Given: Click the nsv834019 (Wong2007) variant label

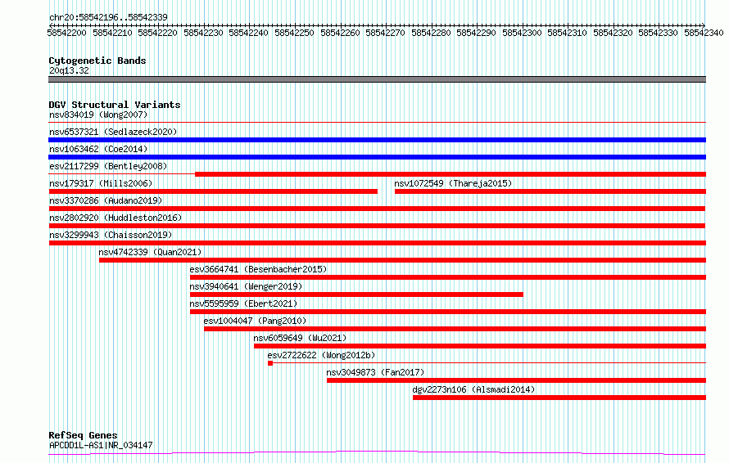Looking at the screenshot, I should pyautogui.click(x=98, y=115).
